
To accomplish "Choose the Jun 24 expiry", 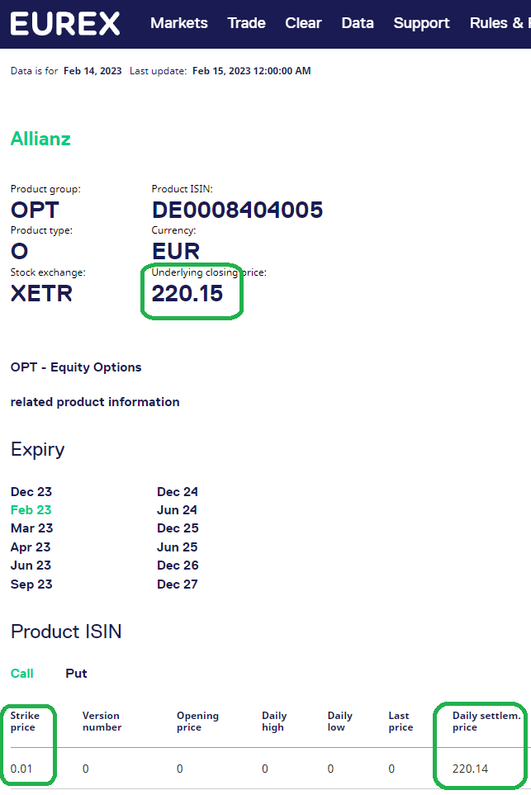I will (177, 510).
